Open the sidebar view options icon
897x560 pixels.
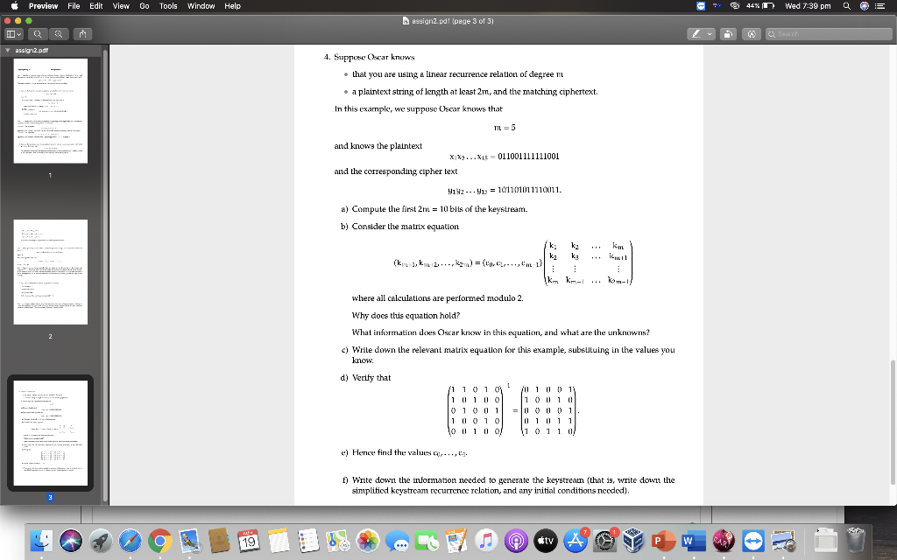(x=11, y=32)
